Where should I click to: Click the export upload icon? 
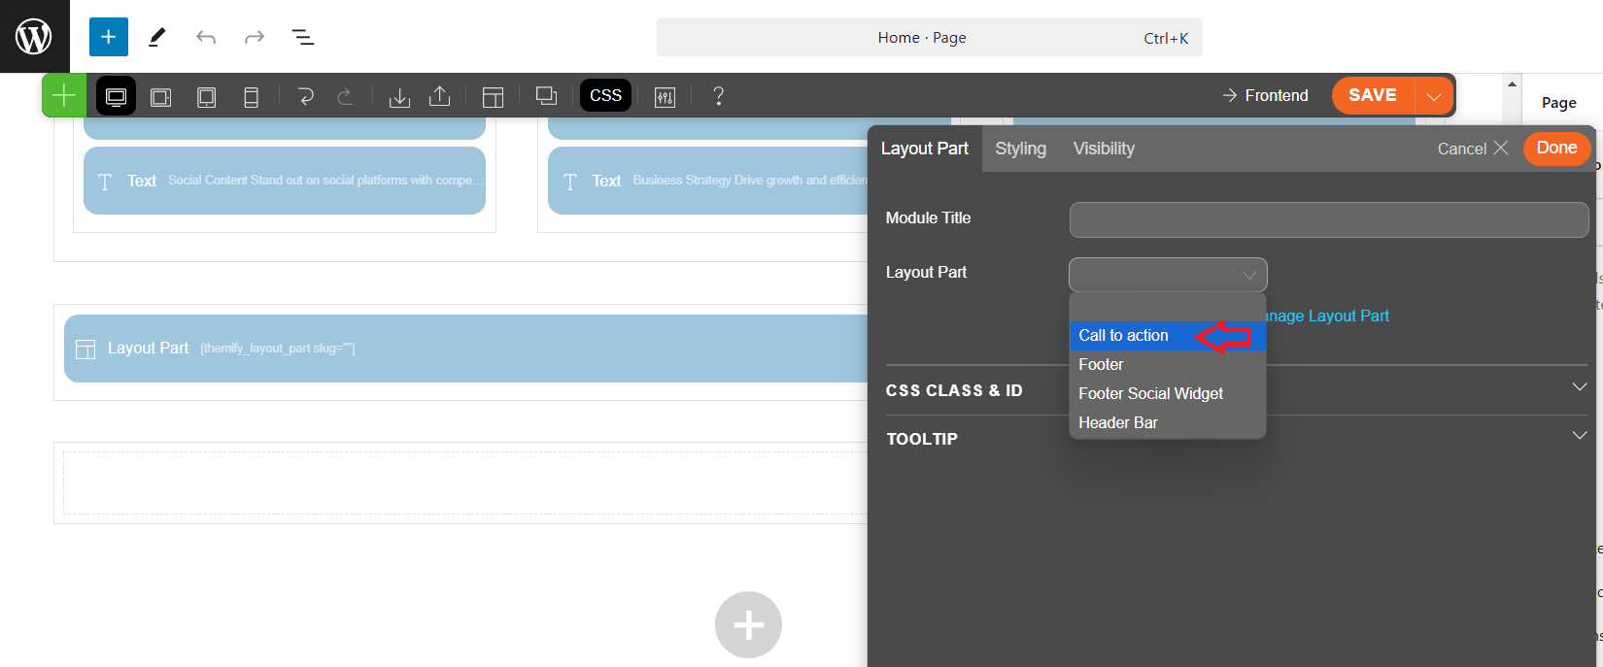tap(440, 96)
